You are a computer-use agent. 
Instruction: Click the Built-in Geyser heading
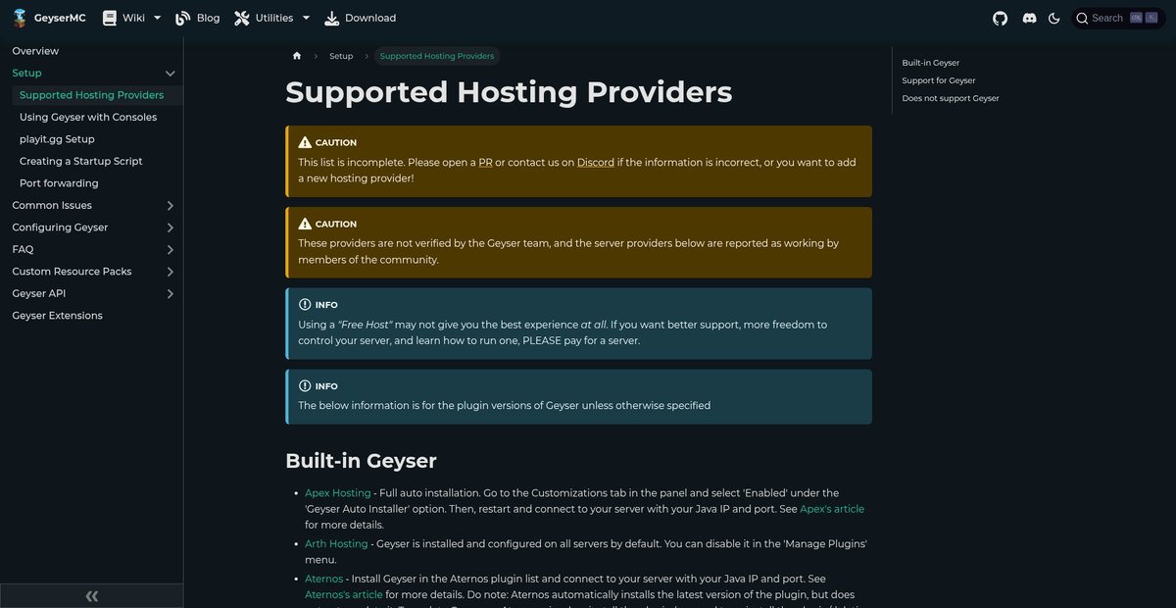click(x=361, y=461)
